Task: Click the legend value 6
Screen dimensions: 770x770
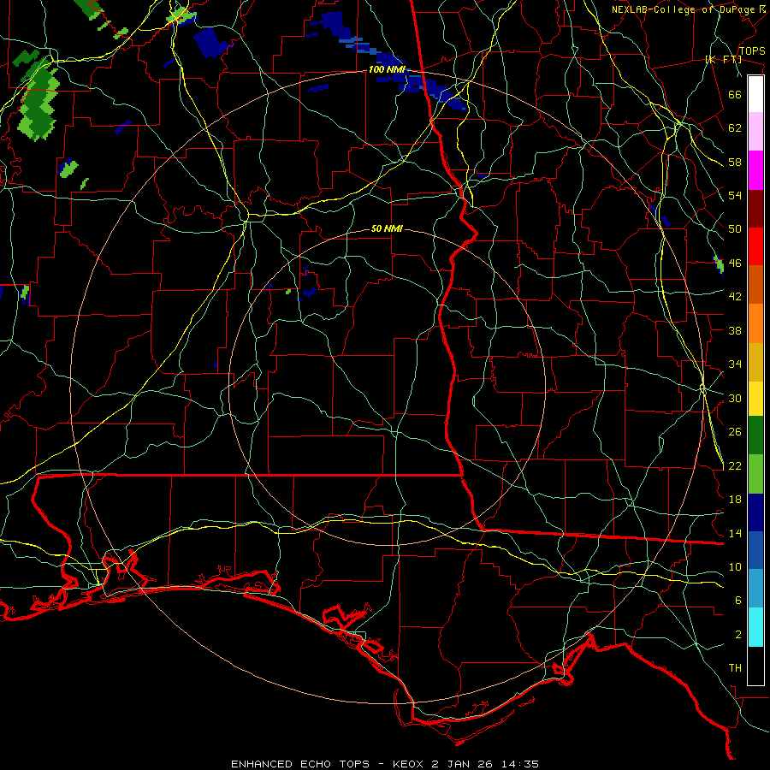Action: point(738,601)
